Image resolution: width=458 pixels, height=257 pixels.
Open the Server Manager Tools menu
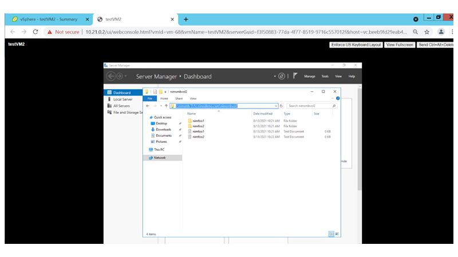coord(325,77)
